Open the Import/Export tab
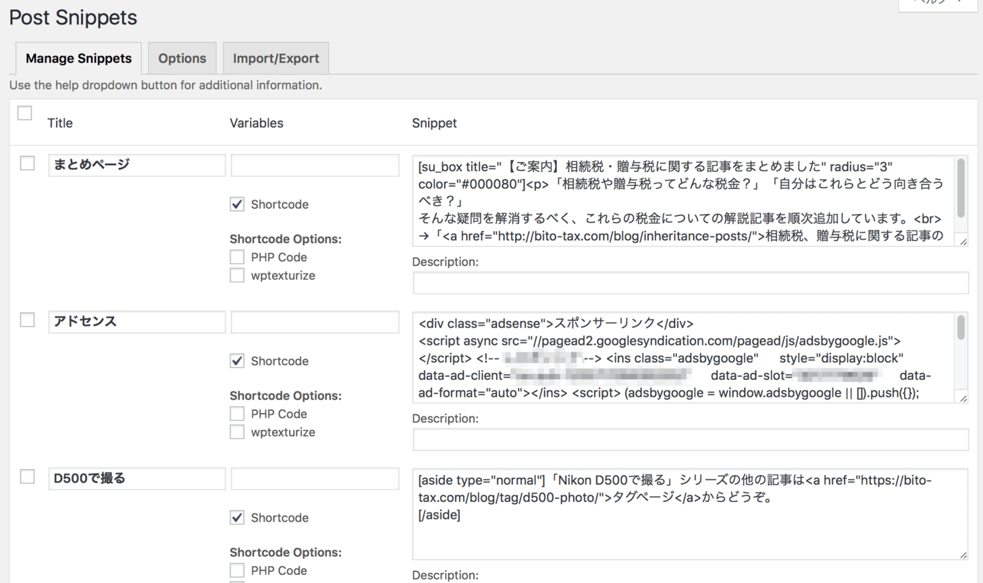The width and height of the screenshot is (983, 583). pyautogui.click(x=275, y=58)
